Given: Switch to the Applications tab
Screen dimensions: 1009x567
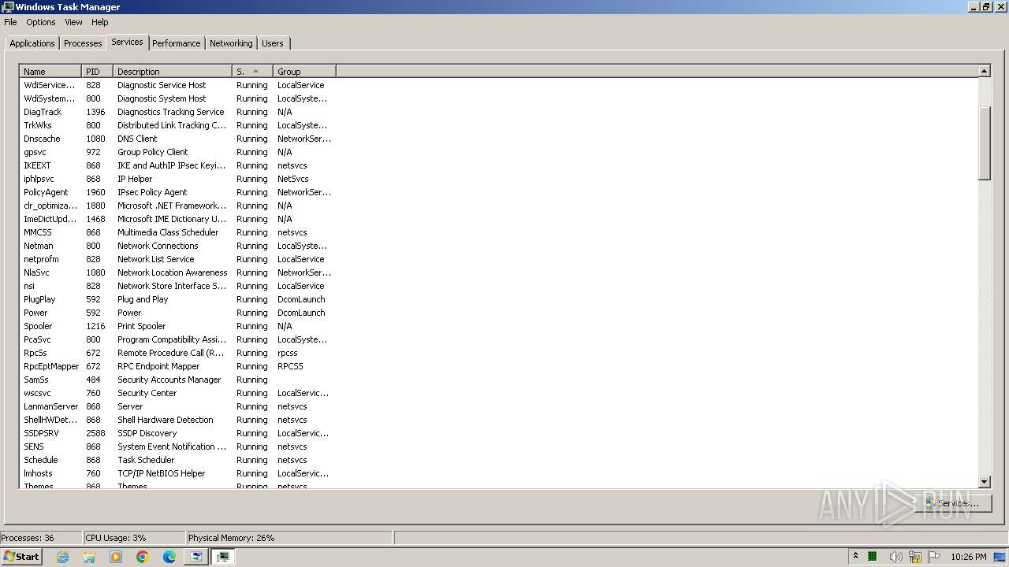Looking at the screenshot, I should (x=32, y=43).
